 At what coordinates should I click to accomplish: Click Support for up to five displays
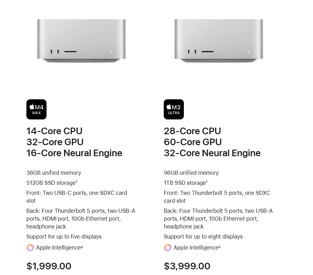pyautogui.click(x=64, y=237)
